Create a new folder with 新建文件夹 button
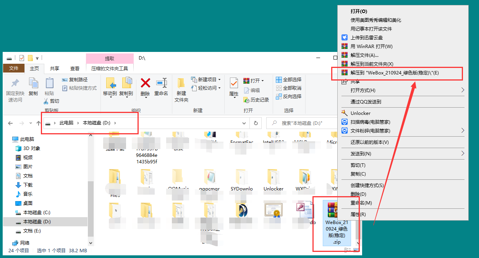Image resolution: width=479 pixels, height=258 pixels. coord(181,90)
